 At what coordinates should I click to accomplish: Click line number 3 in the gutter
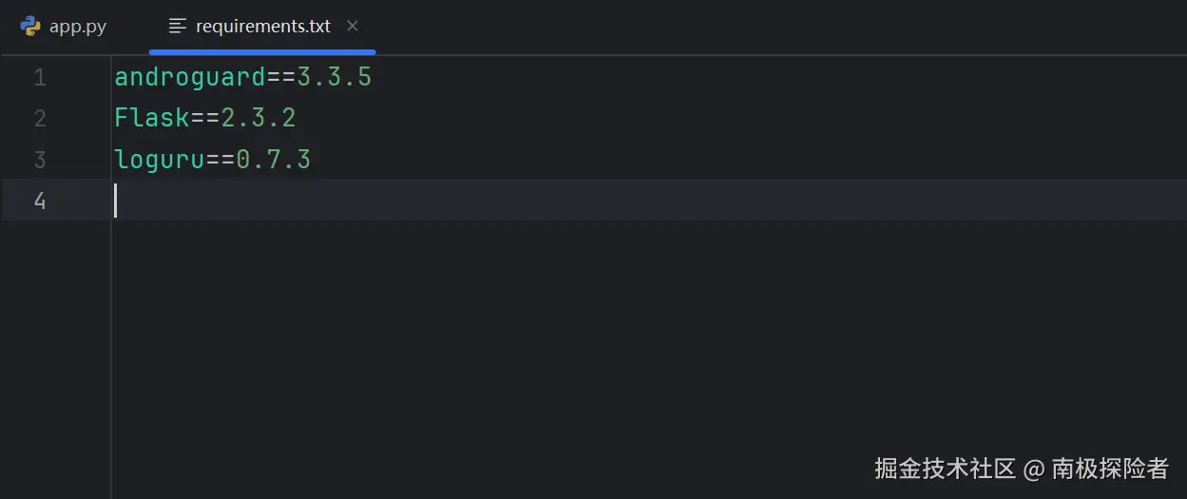point(40,160)
